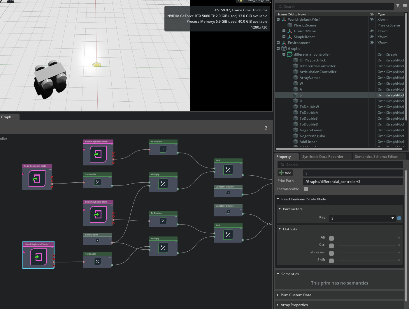Collapse the Graphs tree node

point(278,49)
